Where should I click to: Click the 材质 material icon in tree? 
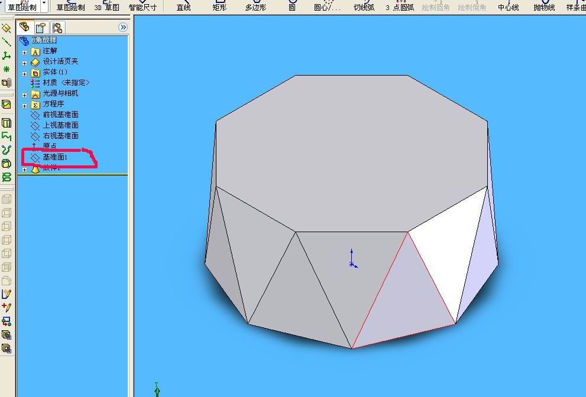pos(35,83)
